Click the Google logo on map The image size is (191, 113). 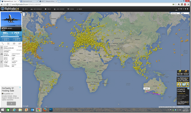tap(26, 106)
